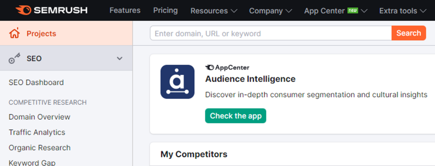Open the SEO Dashboard
Viewport: 435px width, 166px height.
pyautogui.click(x=36, y=82)
